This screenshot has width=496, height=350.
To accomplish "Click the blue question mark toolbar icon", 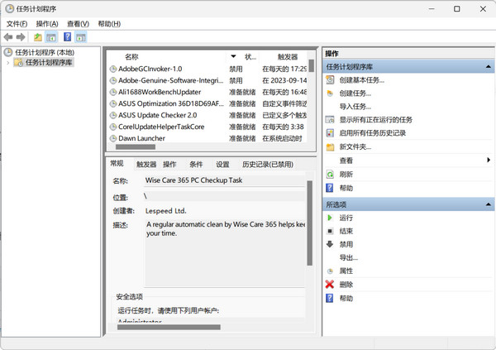I will point(67,37).
